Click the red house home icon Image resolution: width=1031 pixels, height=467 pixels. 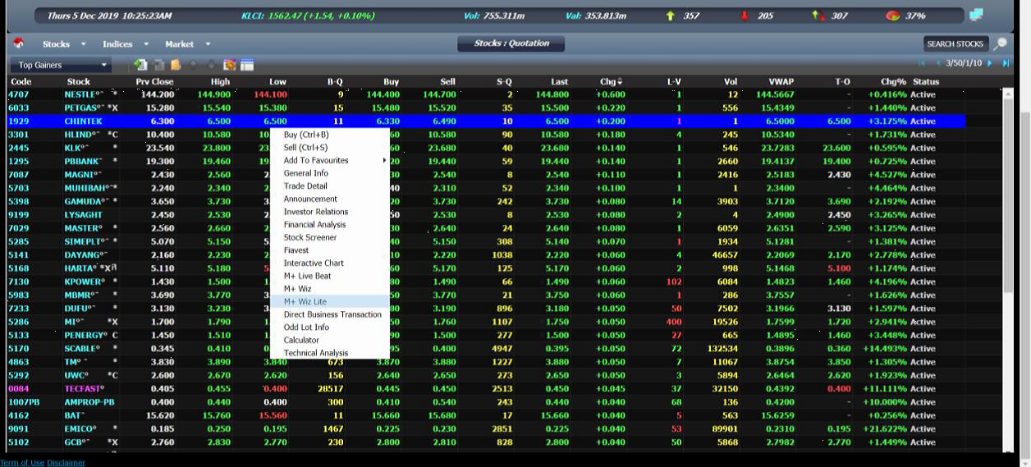click(18, 43)
